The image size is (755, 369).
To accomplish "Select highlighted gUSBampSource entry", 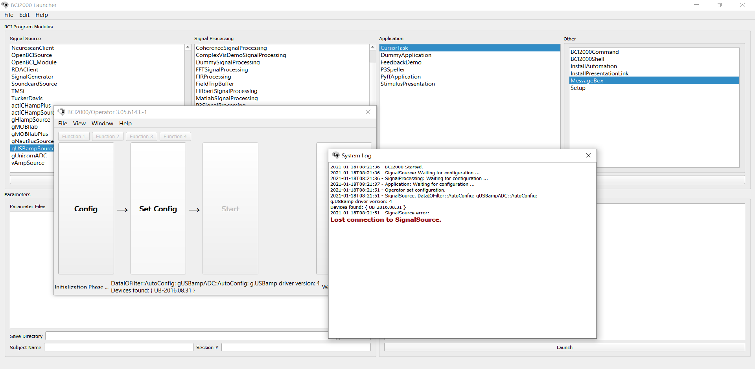I will pos(32,148).
